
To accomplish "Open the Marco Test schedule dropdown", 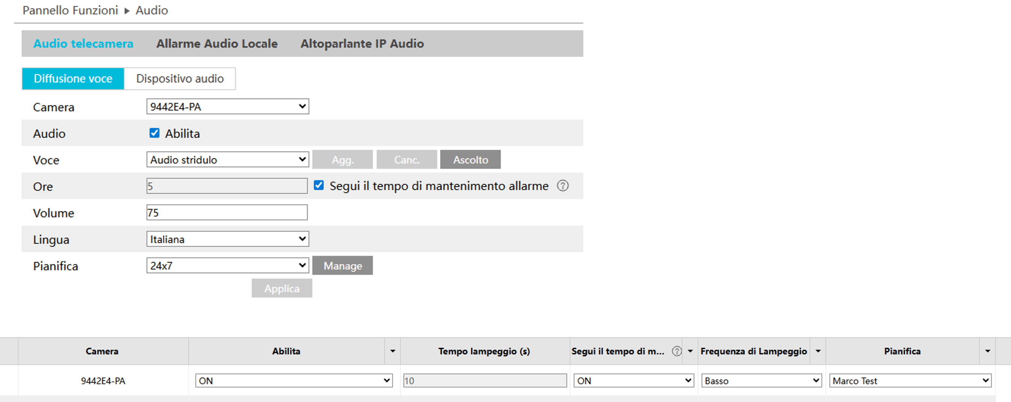I will 910,381.
